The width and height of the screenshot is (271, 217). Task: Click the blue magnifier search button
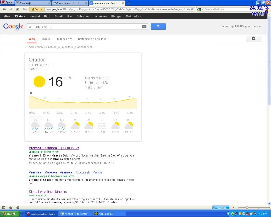coord(158,27)
